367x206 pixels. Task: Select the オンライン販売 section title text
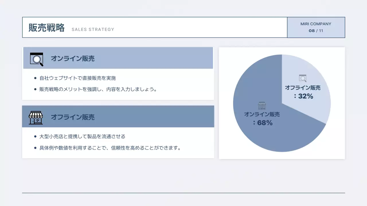(x=72, y=58)
